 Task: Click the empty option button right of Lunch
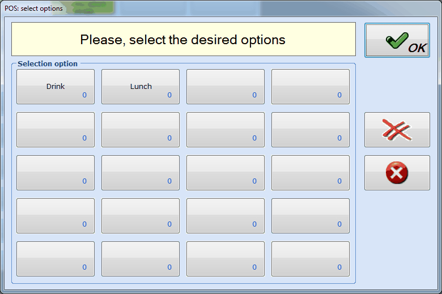(226, 87)
